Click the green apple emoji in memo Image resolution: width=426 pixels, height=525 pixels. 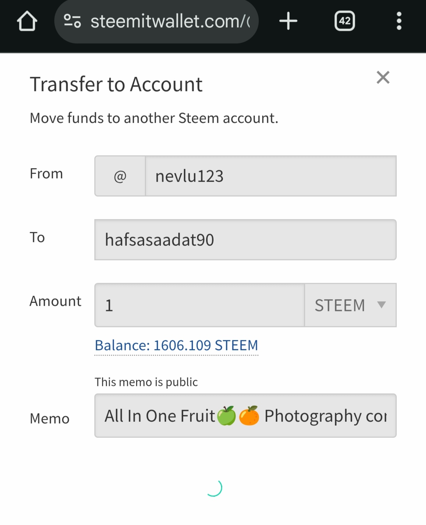pyautogui.click(x=226, y=416)
